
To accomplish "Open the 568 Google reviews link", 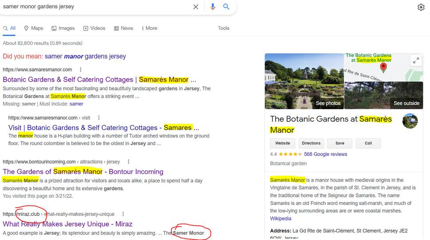I will tap(325, 154).
